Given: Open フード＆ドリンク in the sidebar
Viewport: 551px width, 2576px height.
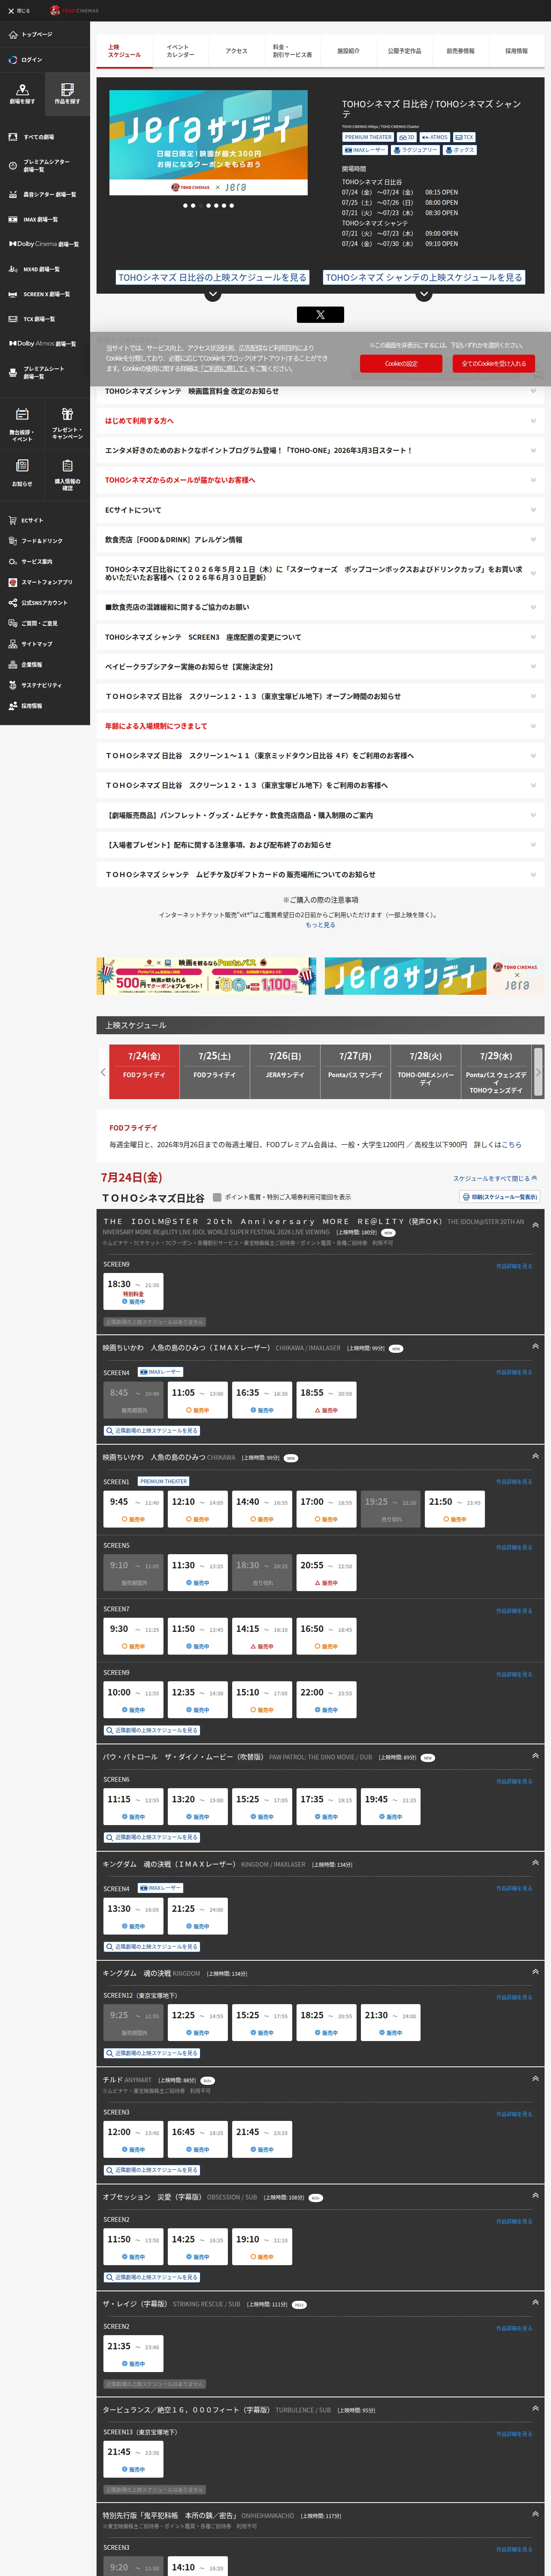Looking at the screenshot, I should pos(45,541).
